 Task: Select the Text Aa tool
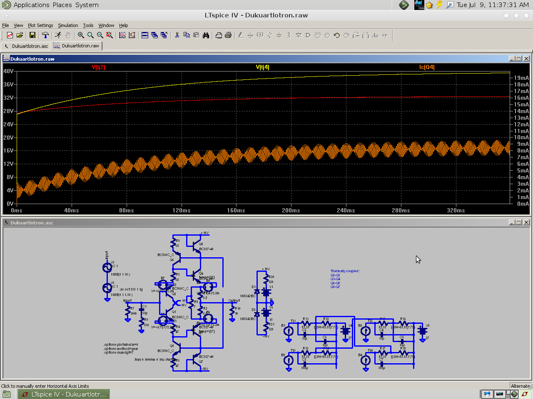pos(375,35)
